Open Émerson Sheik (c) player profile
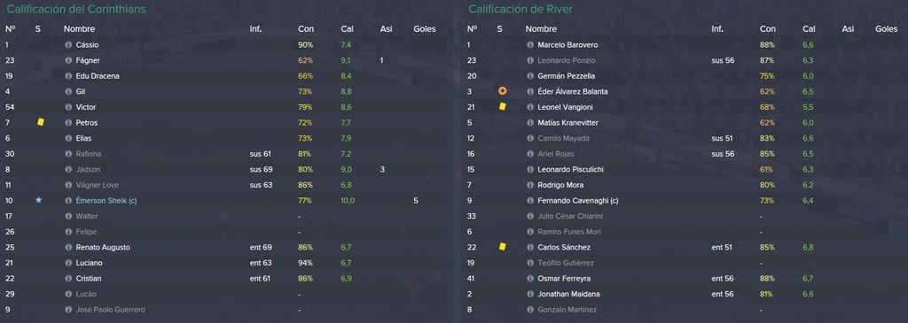This screenshot has width=908, height=323. [x=106, y=201]
